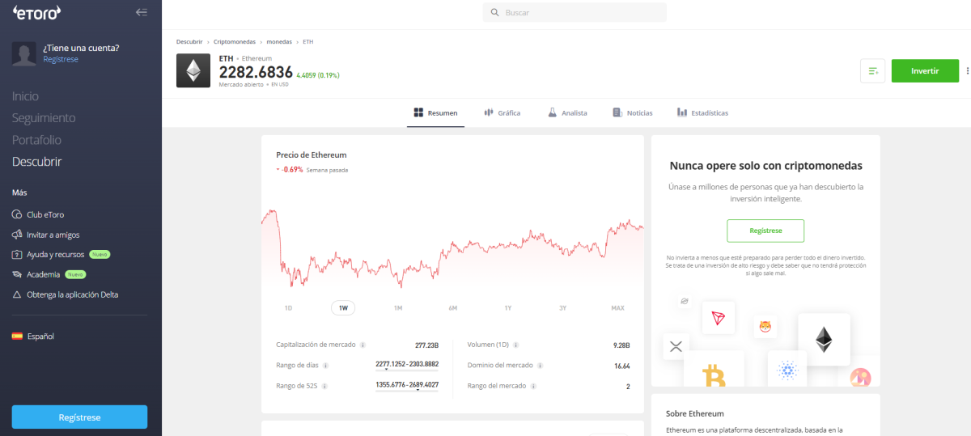Screen dimensions: 971x436
Task: Click the Club eToro label
Action: [x=45, y=214]
